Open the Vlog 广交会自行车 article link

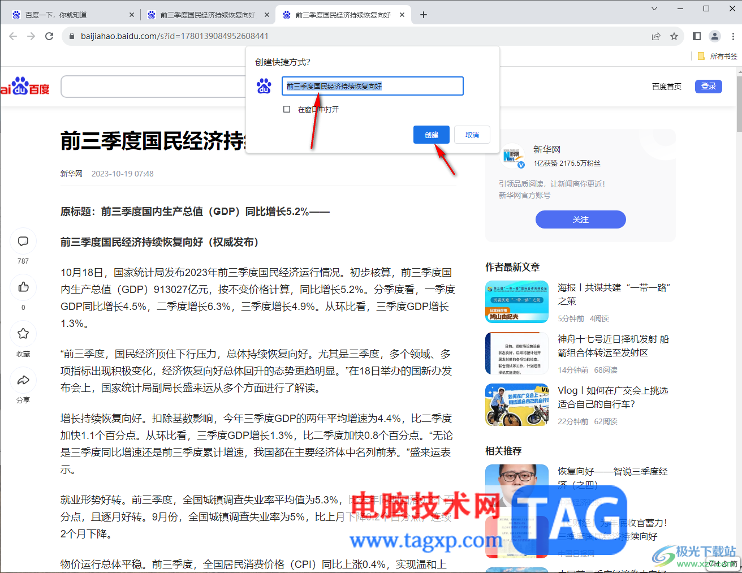pos(613,397)
